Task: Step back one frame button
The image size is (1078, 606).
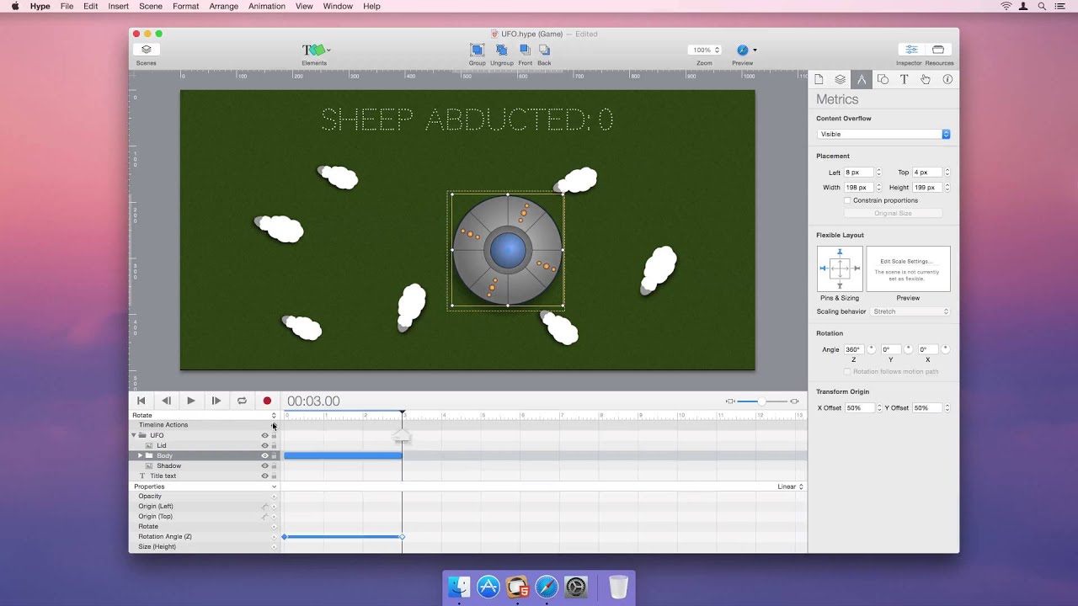Action: (166, 401)
